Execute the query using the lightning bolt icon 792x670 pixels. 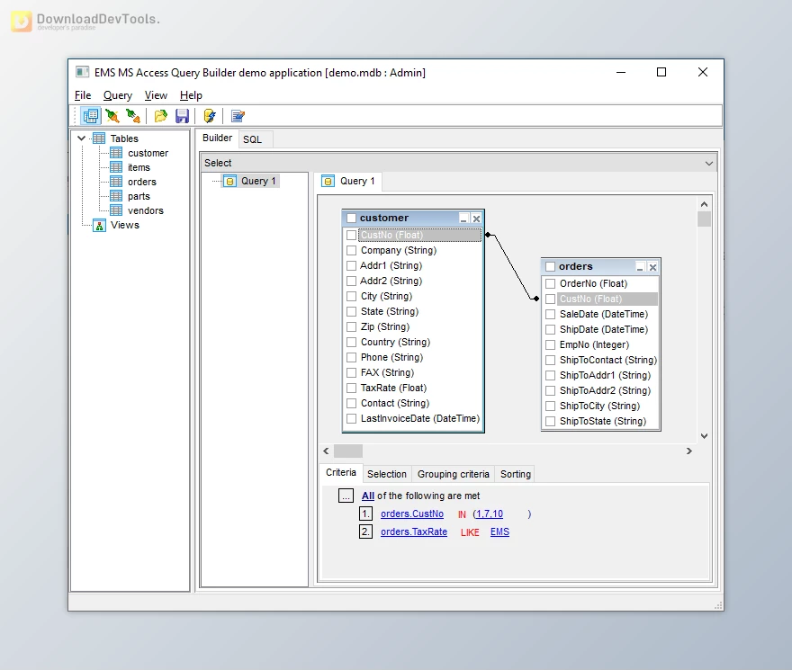[x=210, y=115]
